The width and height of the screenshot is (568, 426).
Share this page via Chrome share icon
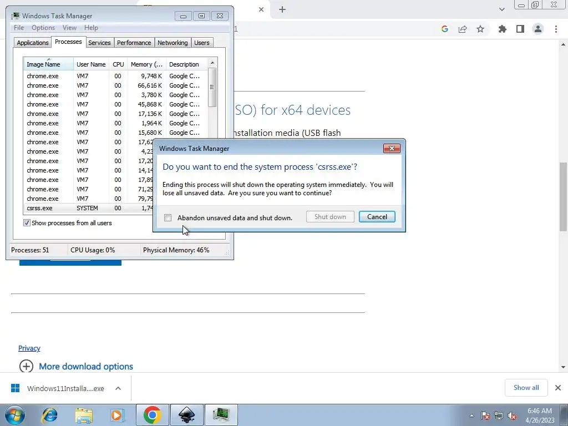coord(463,29)
